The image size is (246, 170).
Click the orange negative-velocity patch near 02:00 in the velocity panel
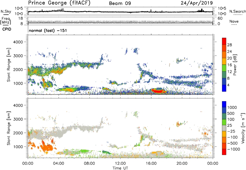(x=46, y=147)
